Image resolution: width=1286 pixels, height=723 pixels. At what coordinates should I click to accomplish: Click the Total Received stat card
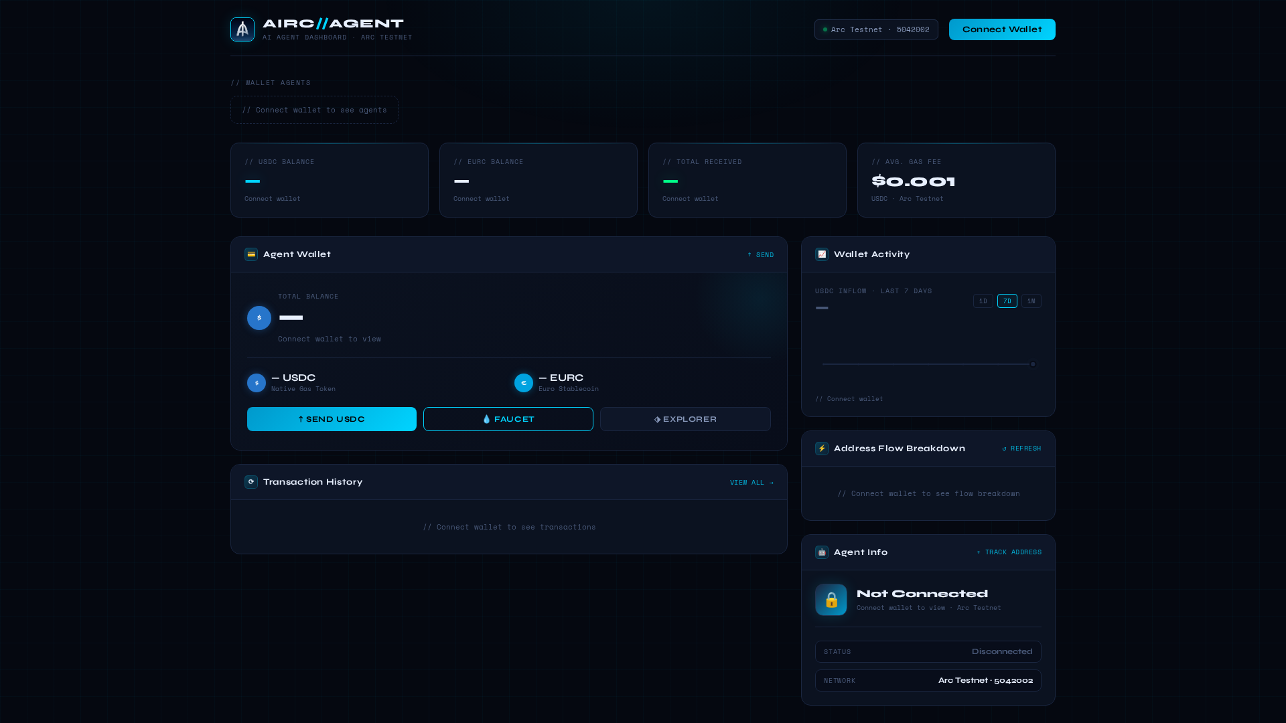pyautogui.click(x=747, y=180)
